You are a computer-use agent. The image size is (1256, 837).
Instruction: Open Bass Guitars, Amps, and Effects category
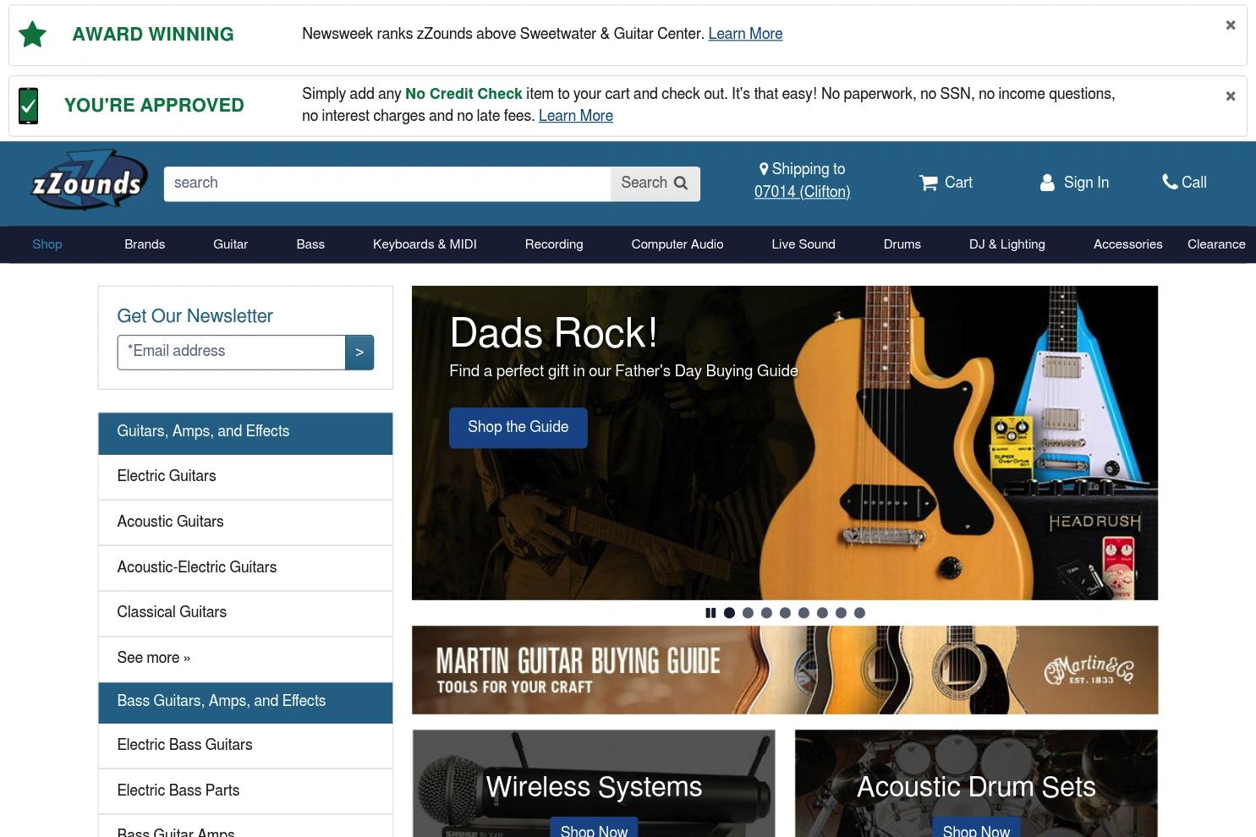coord(245,702)
